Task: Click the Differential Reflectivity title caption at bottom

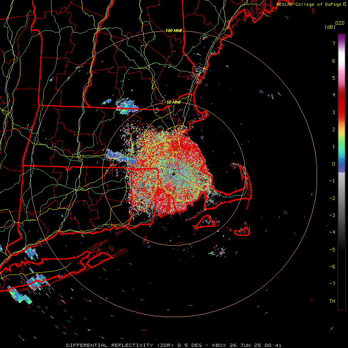Action: coord(174,345)
